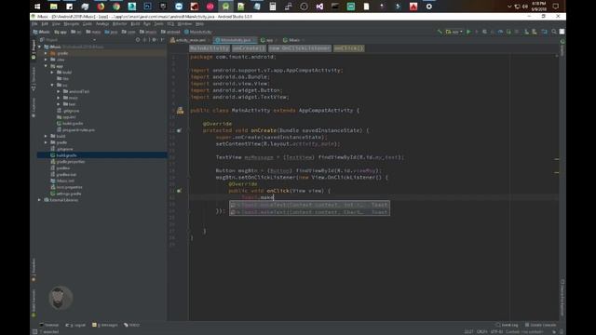Image resolution: width=596 pixels, height=335 pixels.
Task: Open the run configuration 'app' dropdown
Action: pyautogui.click(x=454, y=32)
